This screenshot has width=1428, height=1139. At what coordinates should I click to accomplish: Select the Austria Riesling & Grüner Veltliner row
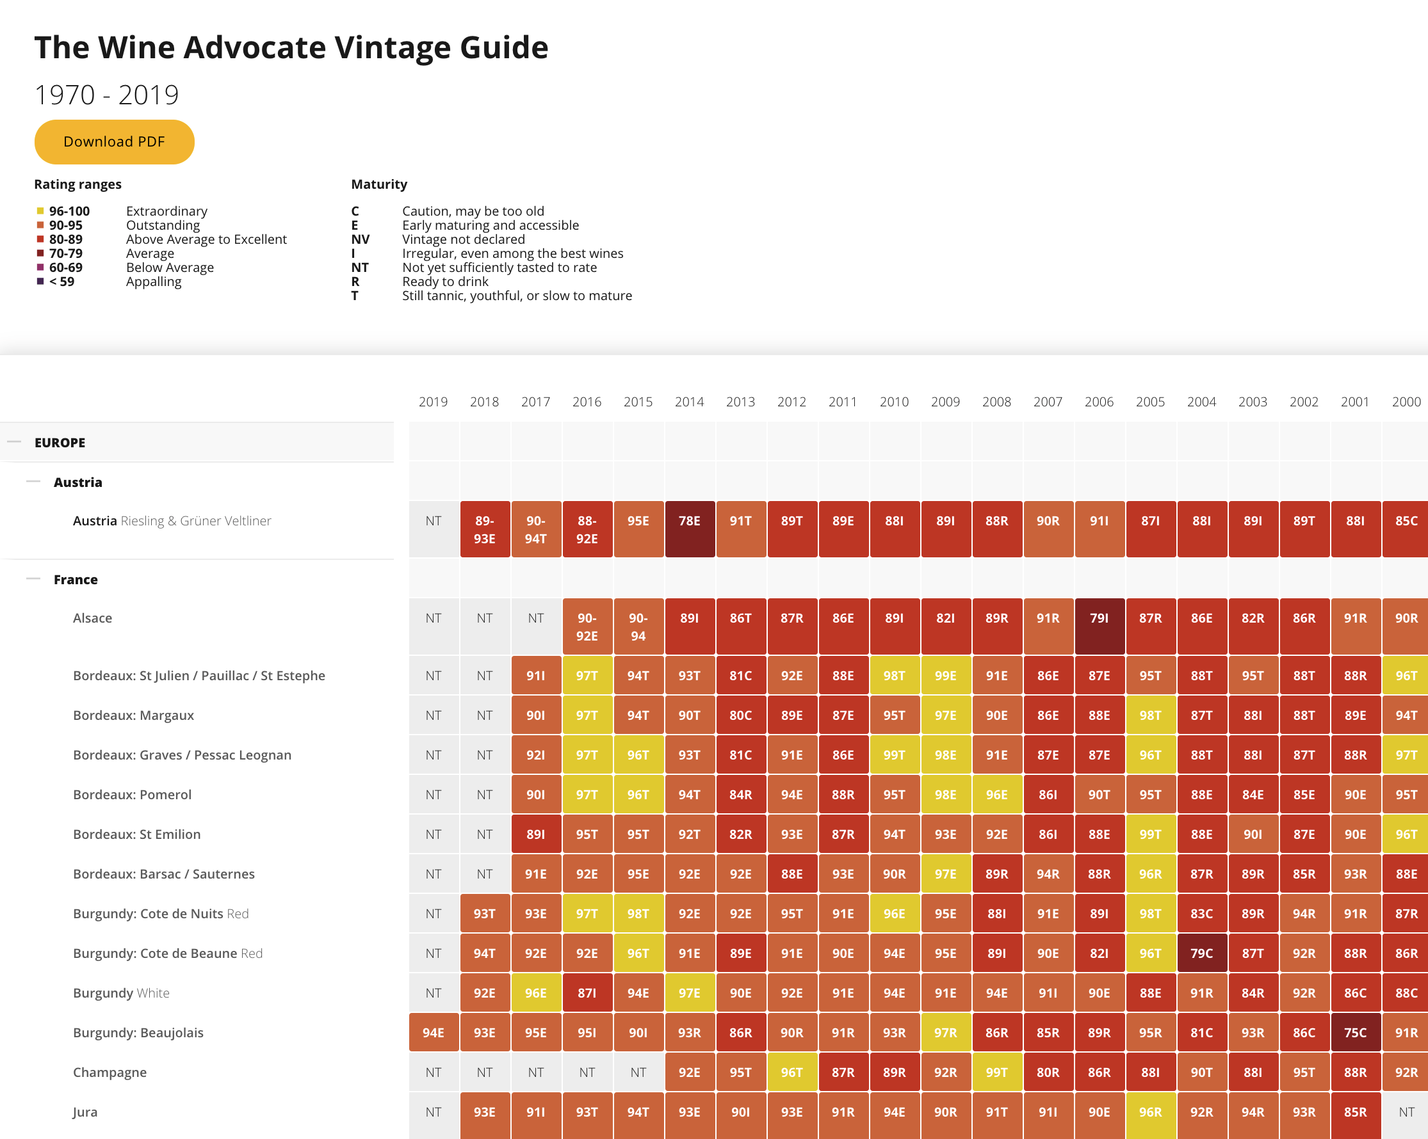pyautogui.click(x=172, y=521)
